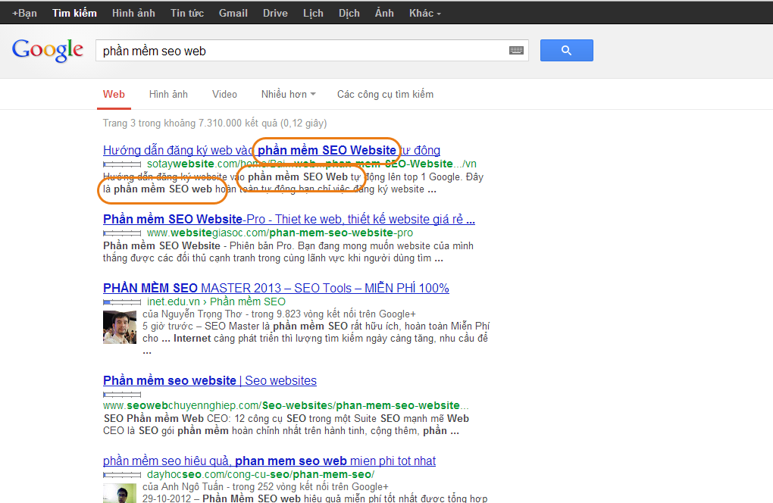
Task: Open Ảnh photos in the top bar
Action: tap(384, 14)
